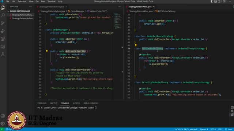Select the TERMINAL panel tab

65,103
